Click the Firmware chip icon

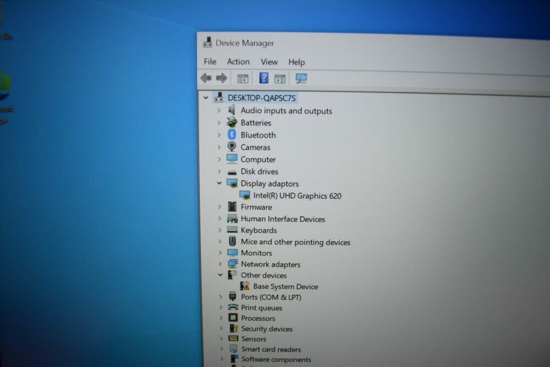click(232, 207)
